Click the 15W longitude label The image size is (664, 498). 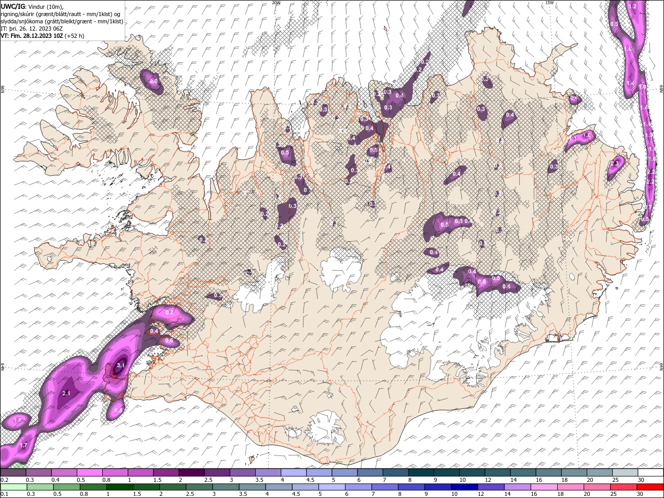pyautogui.click(x=549, y=3)
